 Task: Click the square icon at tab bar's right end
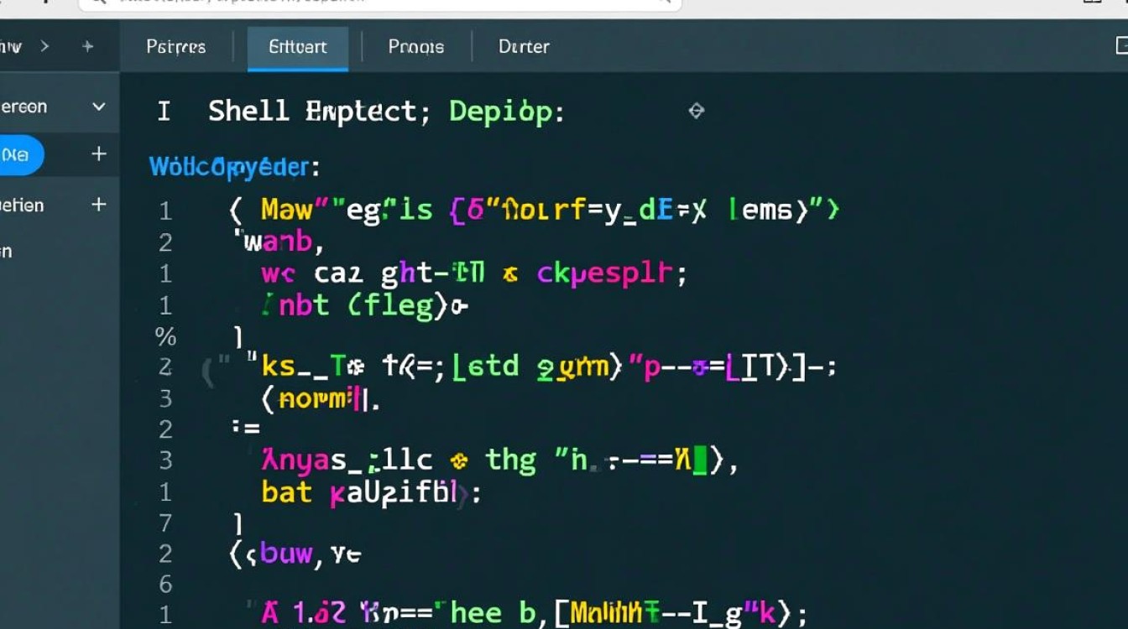pos(1120,46)
